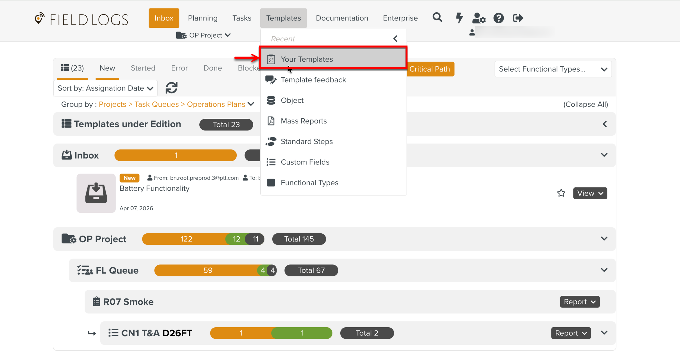Open the View button for Battery Functionality
This screenshot has width=680, height=363.
tap(590, 193)
